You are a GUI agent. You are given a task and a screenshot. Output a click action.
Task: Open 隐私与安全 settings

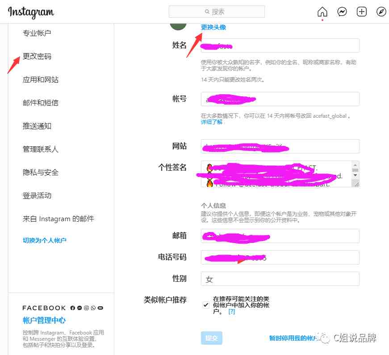41,172
